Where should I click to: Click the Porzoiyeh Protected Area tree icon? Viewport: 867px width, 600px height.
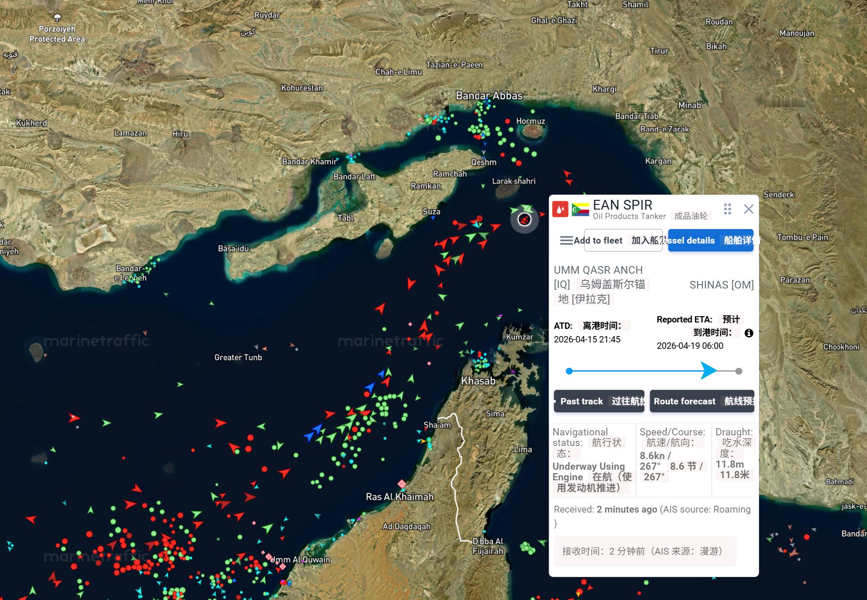coord(57,17)
